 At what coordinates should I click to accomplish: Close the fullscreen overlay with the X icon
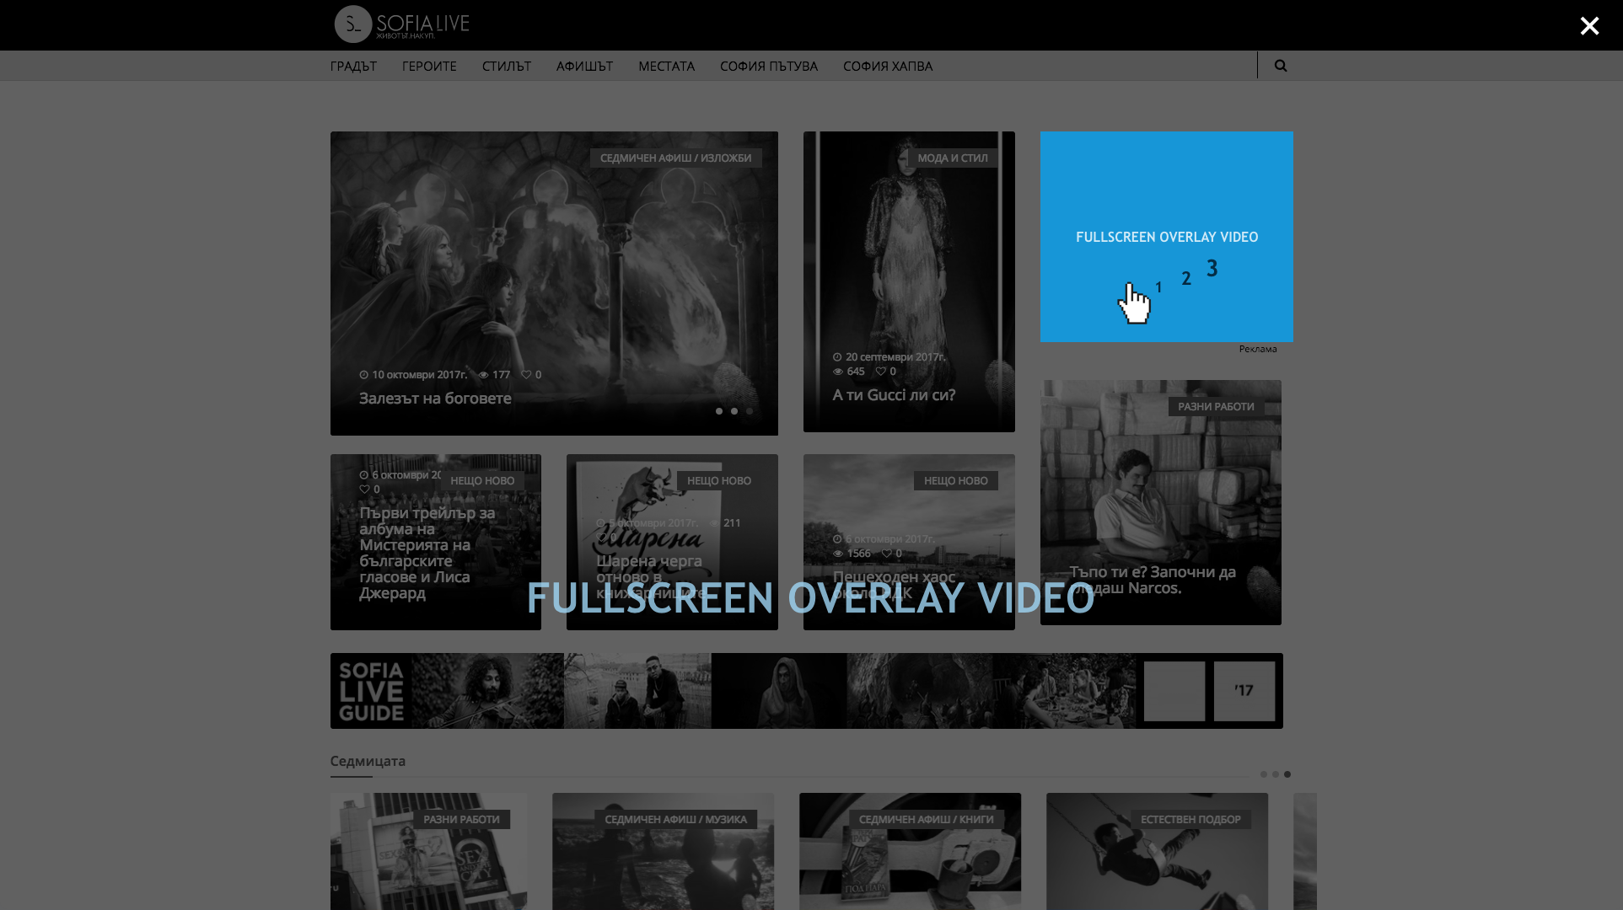[1589, 26]
